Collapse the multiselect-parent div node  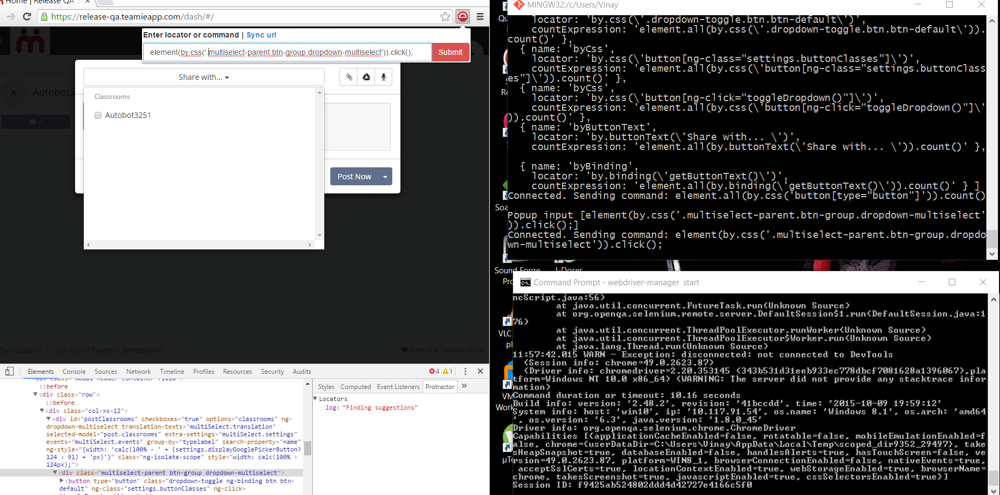click(55, 473)
